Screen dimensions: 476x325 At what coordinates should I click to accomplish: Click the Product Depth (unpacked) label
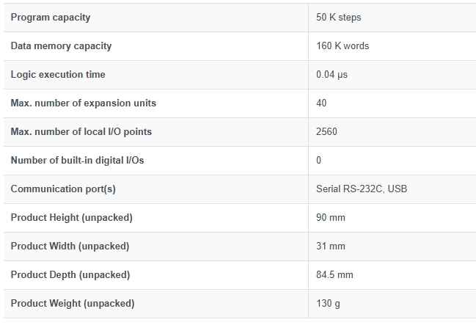tap(70, 274)
